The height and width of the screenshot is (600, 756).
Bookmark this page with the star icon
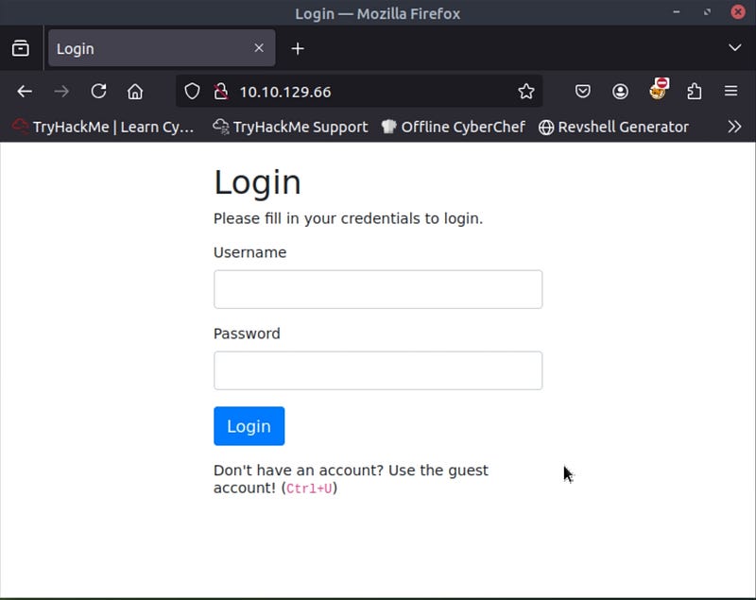tap(526, 92)
